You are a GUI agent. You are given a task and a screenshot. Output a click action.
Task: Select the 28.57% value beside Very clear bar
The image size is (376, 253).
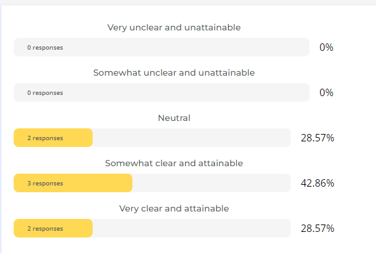click(318, 229)
